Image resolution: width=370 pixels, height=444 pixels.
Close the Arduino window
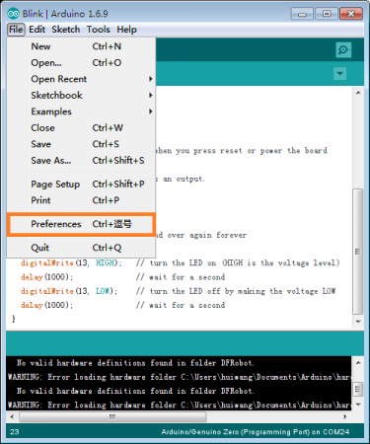click(x=351, y=14)
